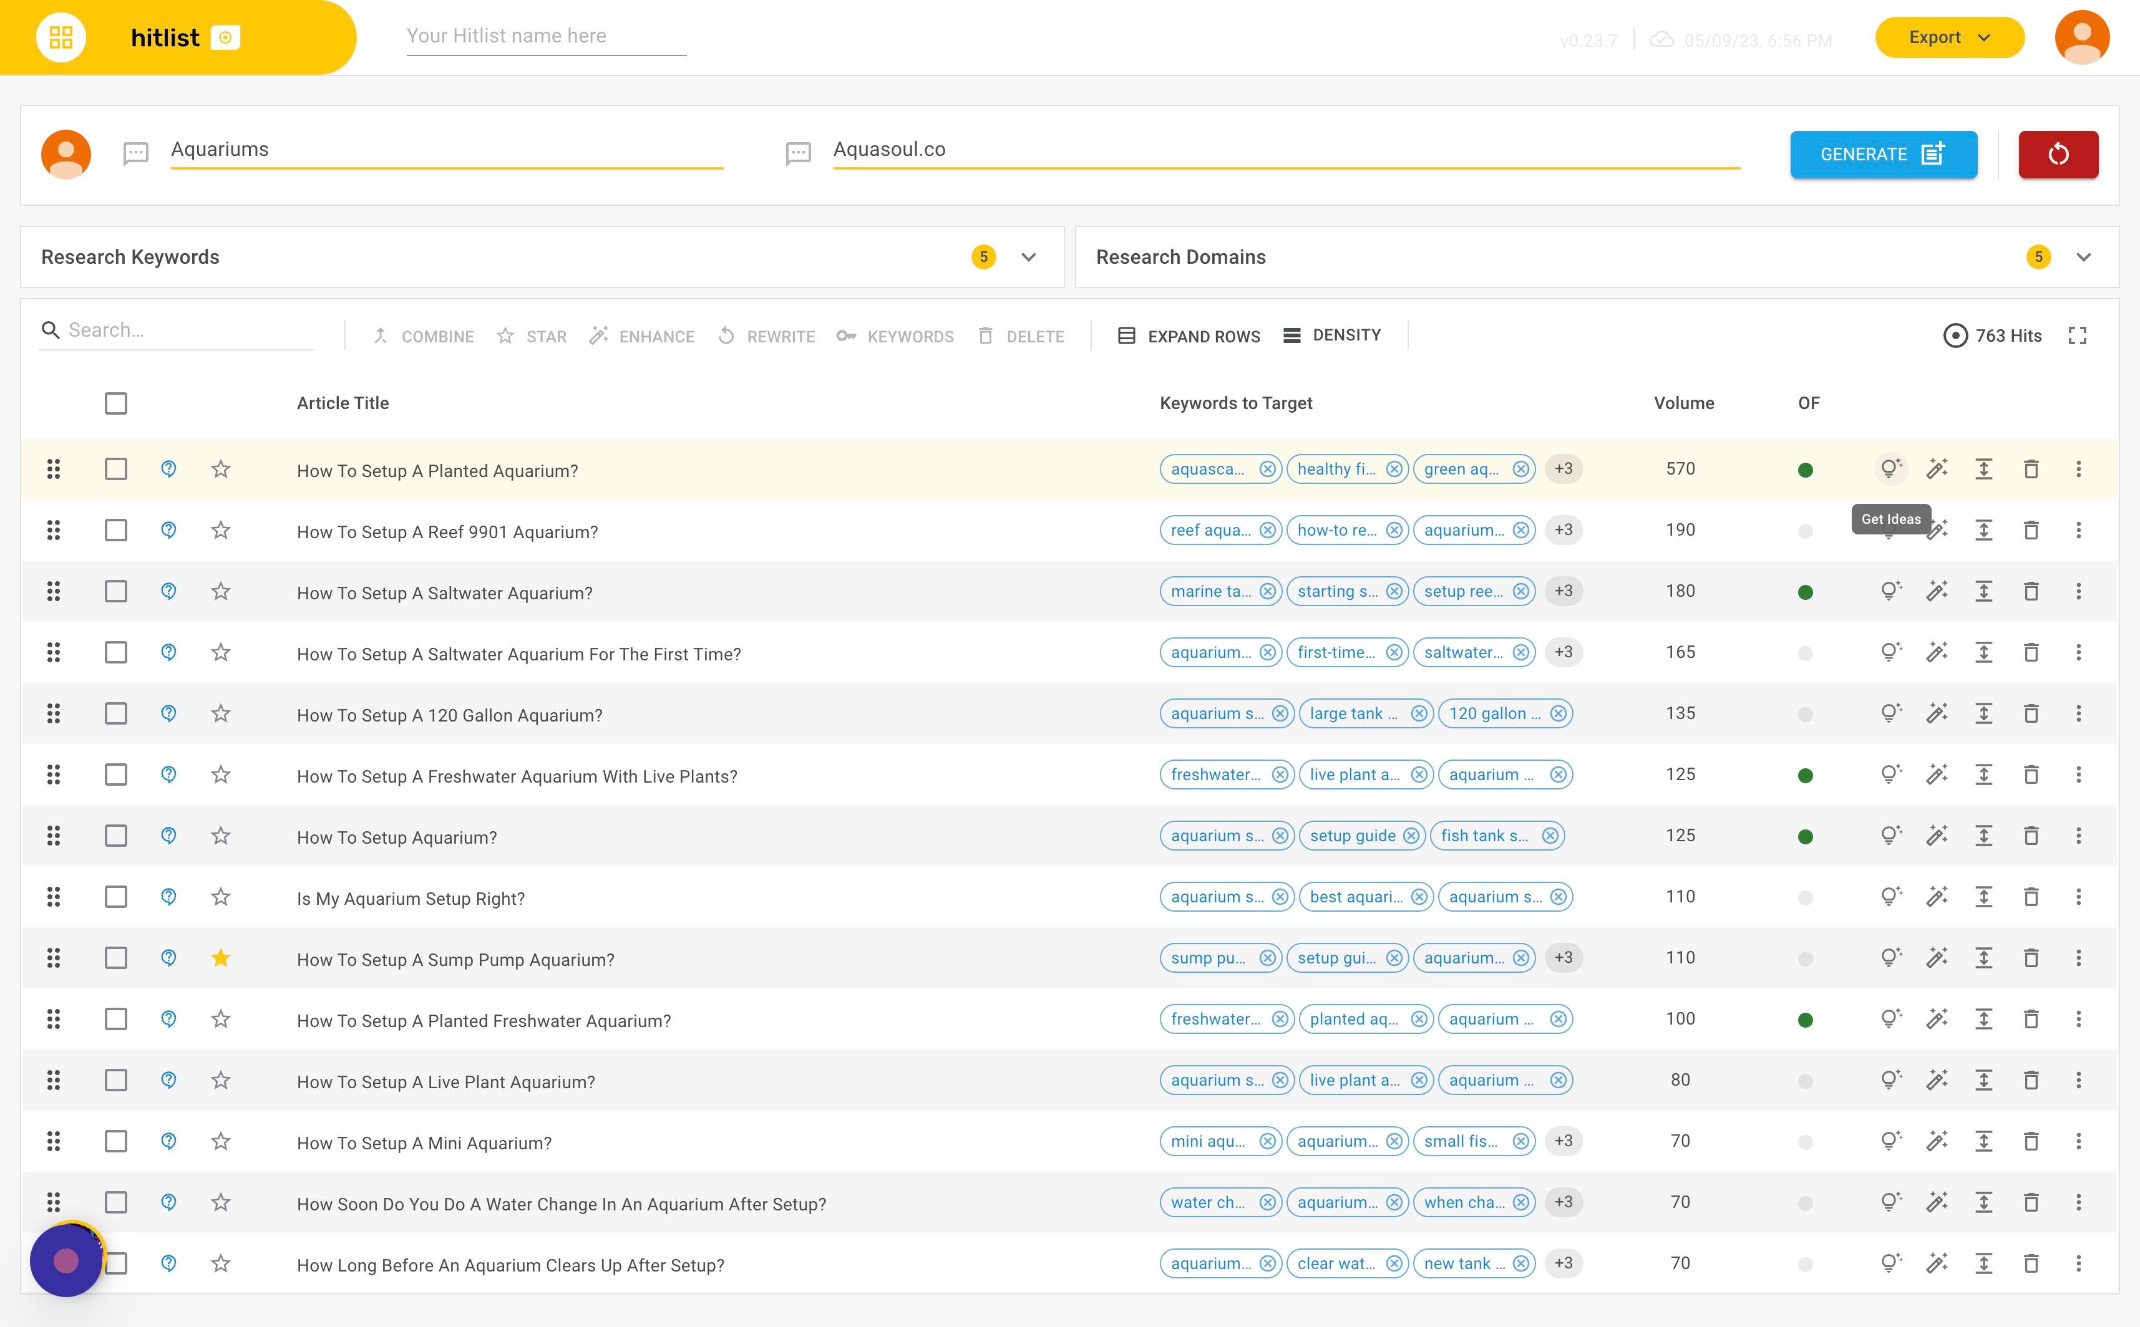Viewport: 2140px width, 1327px height.
Task: Open the hitlist grid menu icon
Action: [x=61, y=38]
